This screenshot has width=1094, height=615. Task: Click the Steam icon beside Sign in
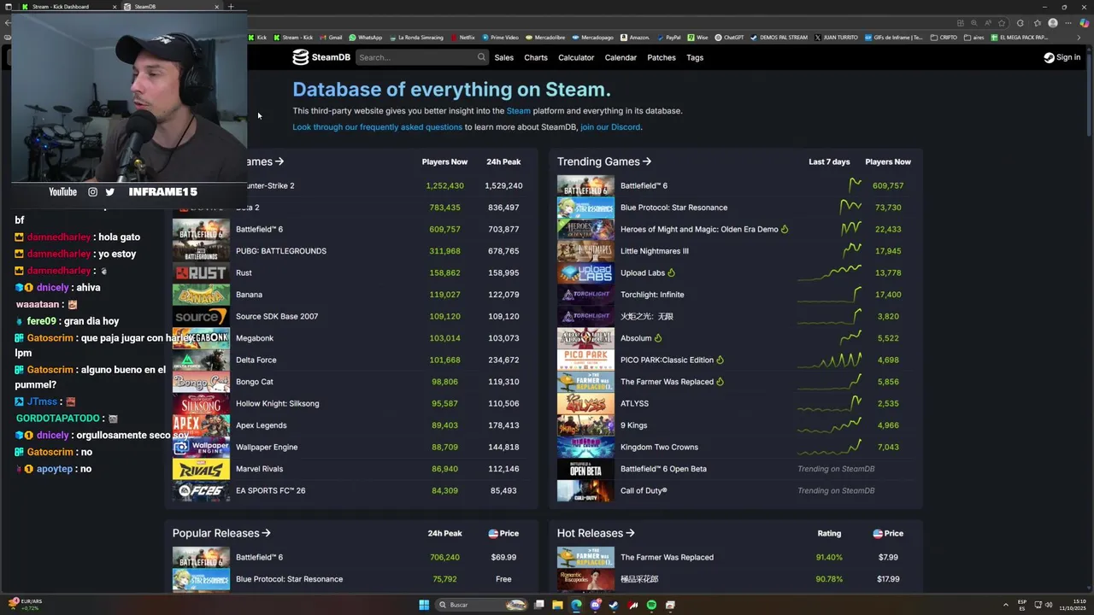(x=1049, y=57)
